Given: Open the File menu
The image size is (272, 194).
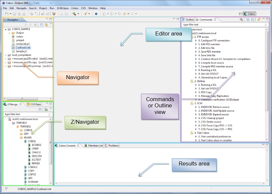Looking at the screenshot, I should 5,8.
